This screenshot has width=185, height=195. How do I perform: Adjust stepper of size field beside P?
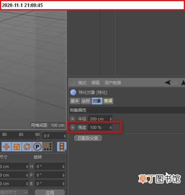coord(27,175)
